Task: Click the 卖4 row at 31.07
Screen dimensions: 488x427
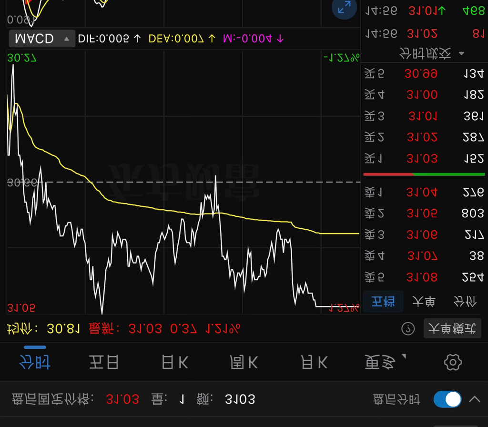Action: coord(424,256)
